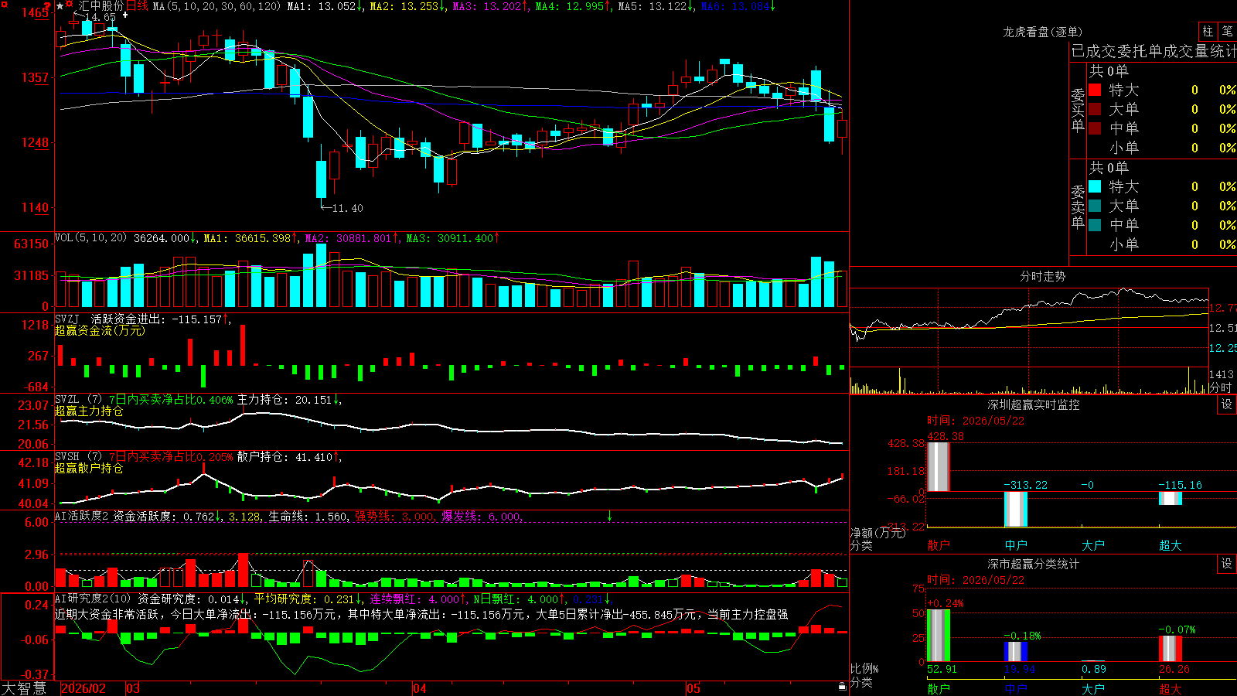This screenshot has width=1237, height=696.
Task: Click the 深圳超赢实时监控 panel title
Action: pos(1034,404)
